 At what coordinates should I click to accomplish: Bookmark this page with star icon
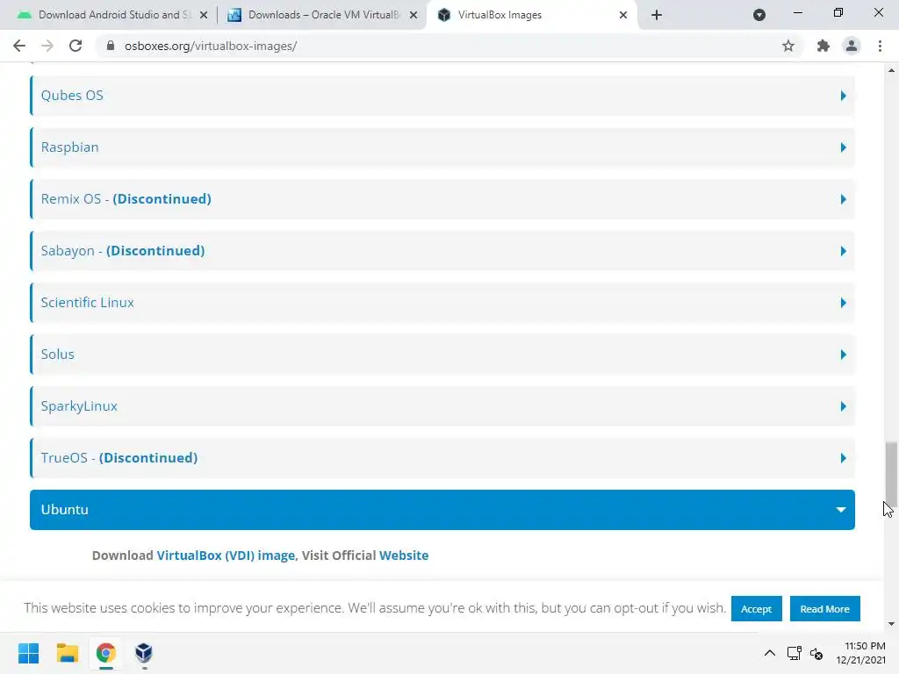788,46
